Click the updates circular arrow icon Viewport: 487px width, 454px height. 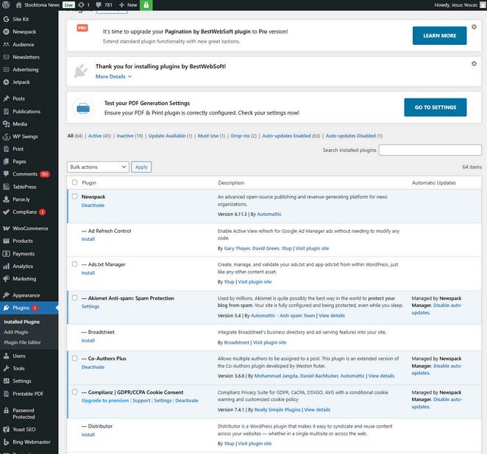81,5
